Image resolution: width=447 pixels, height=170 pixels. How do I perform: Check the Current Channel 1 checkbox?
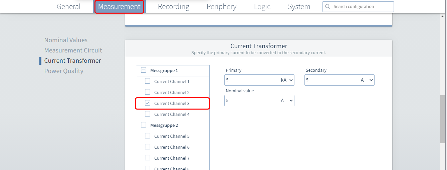[147, 81]
